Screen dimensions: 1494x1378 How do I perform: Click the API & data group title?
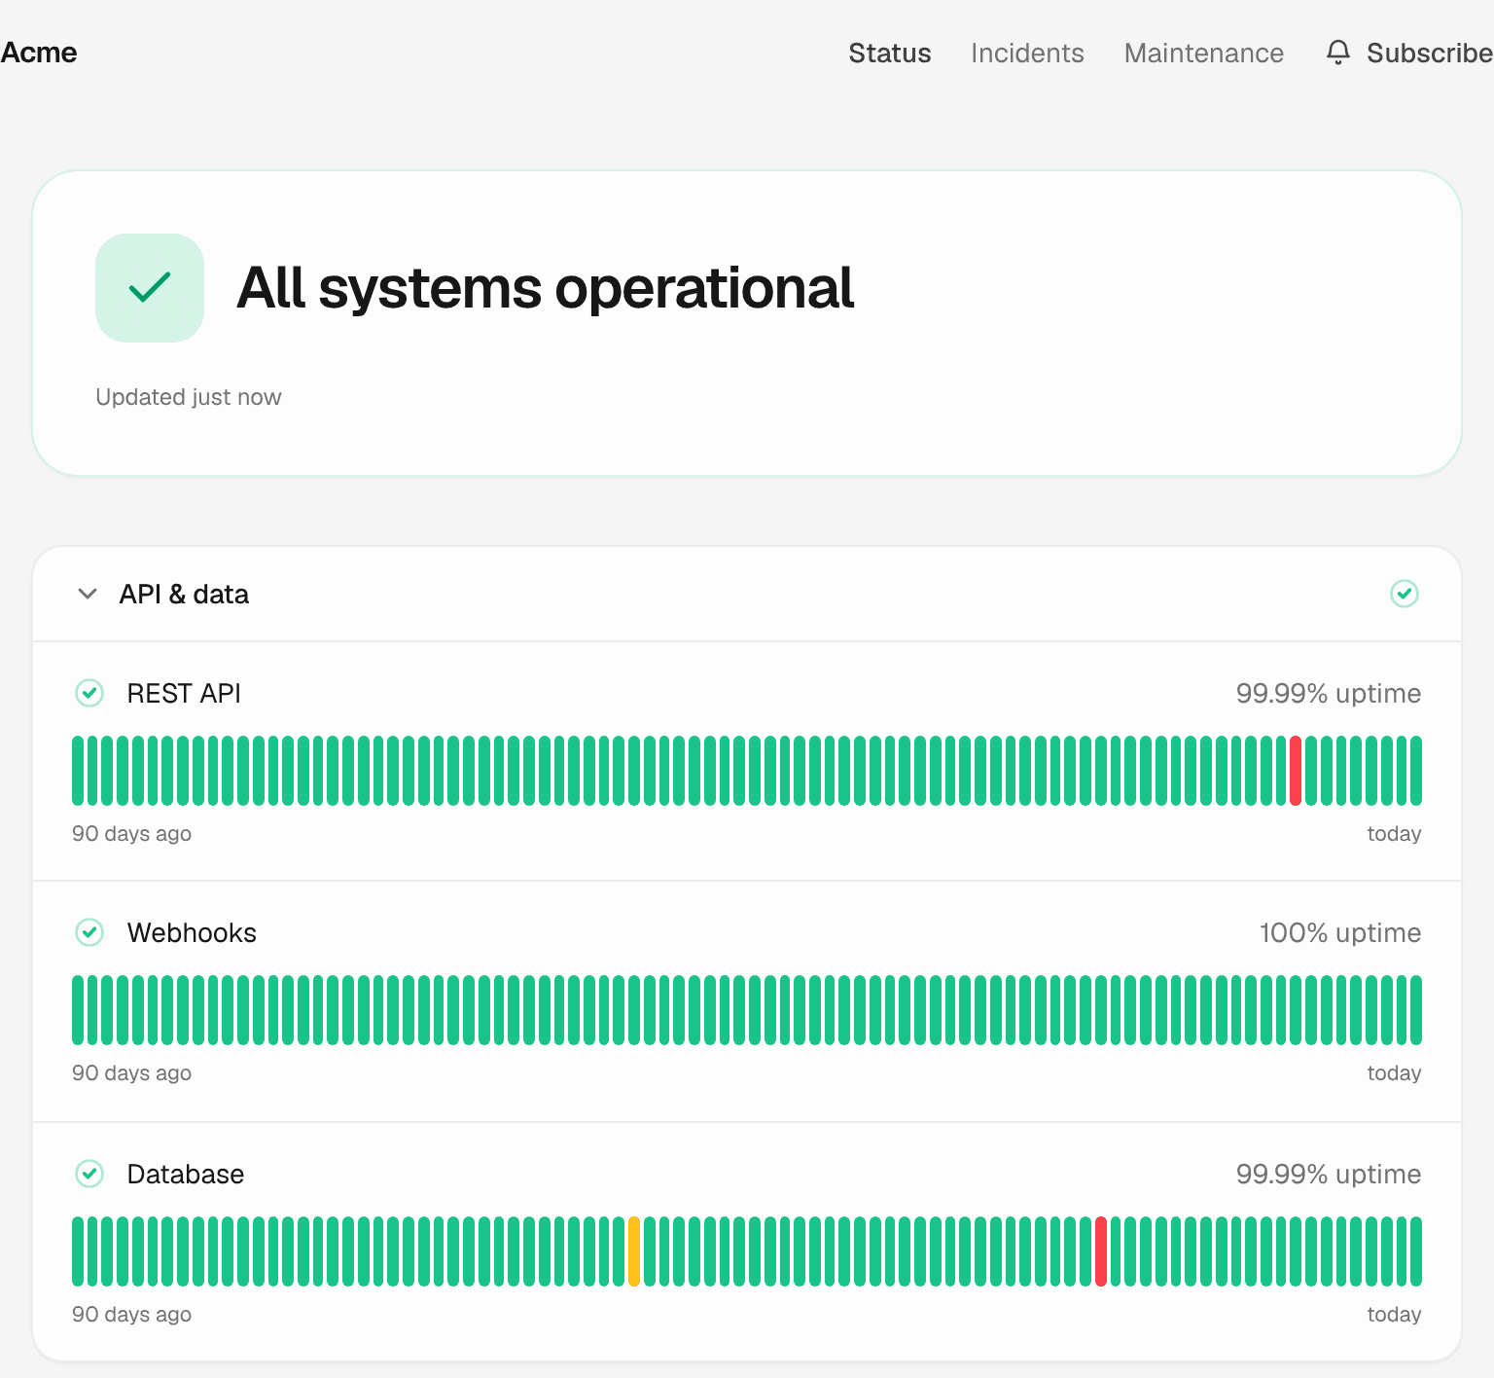coord(184,594)
